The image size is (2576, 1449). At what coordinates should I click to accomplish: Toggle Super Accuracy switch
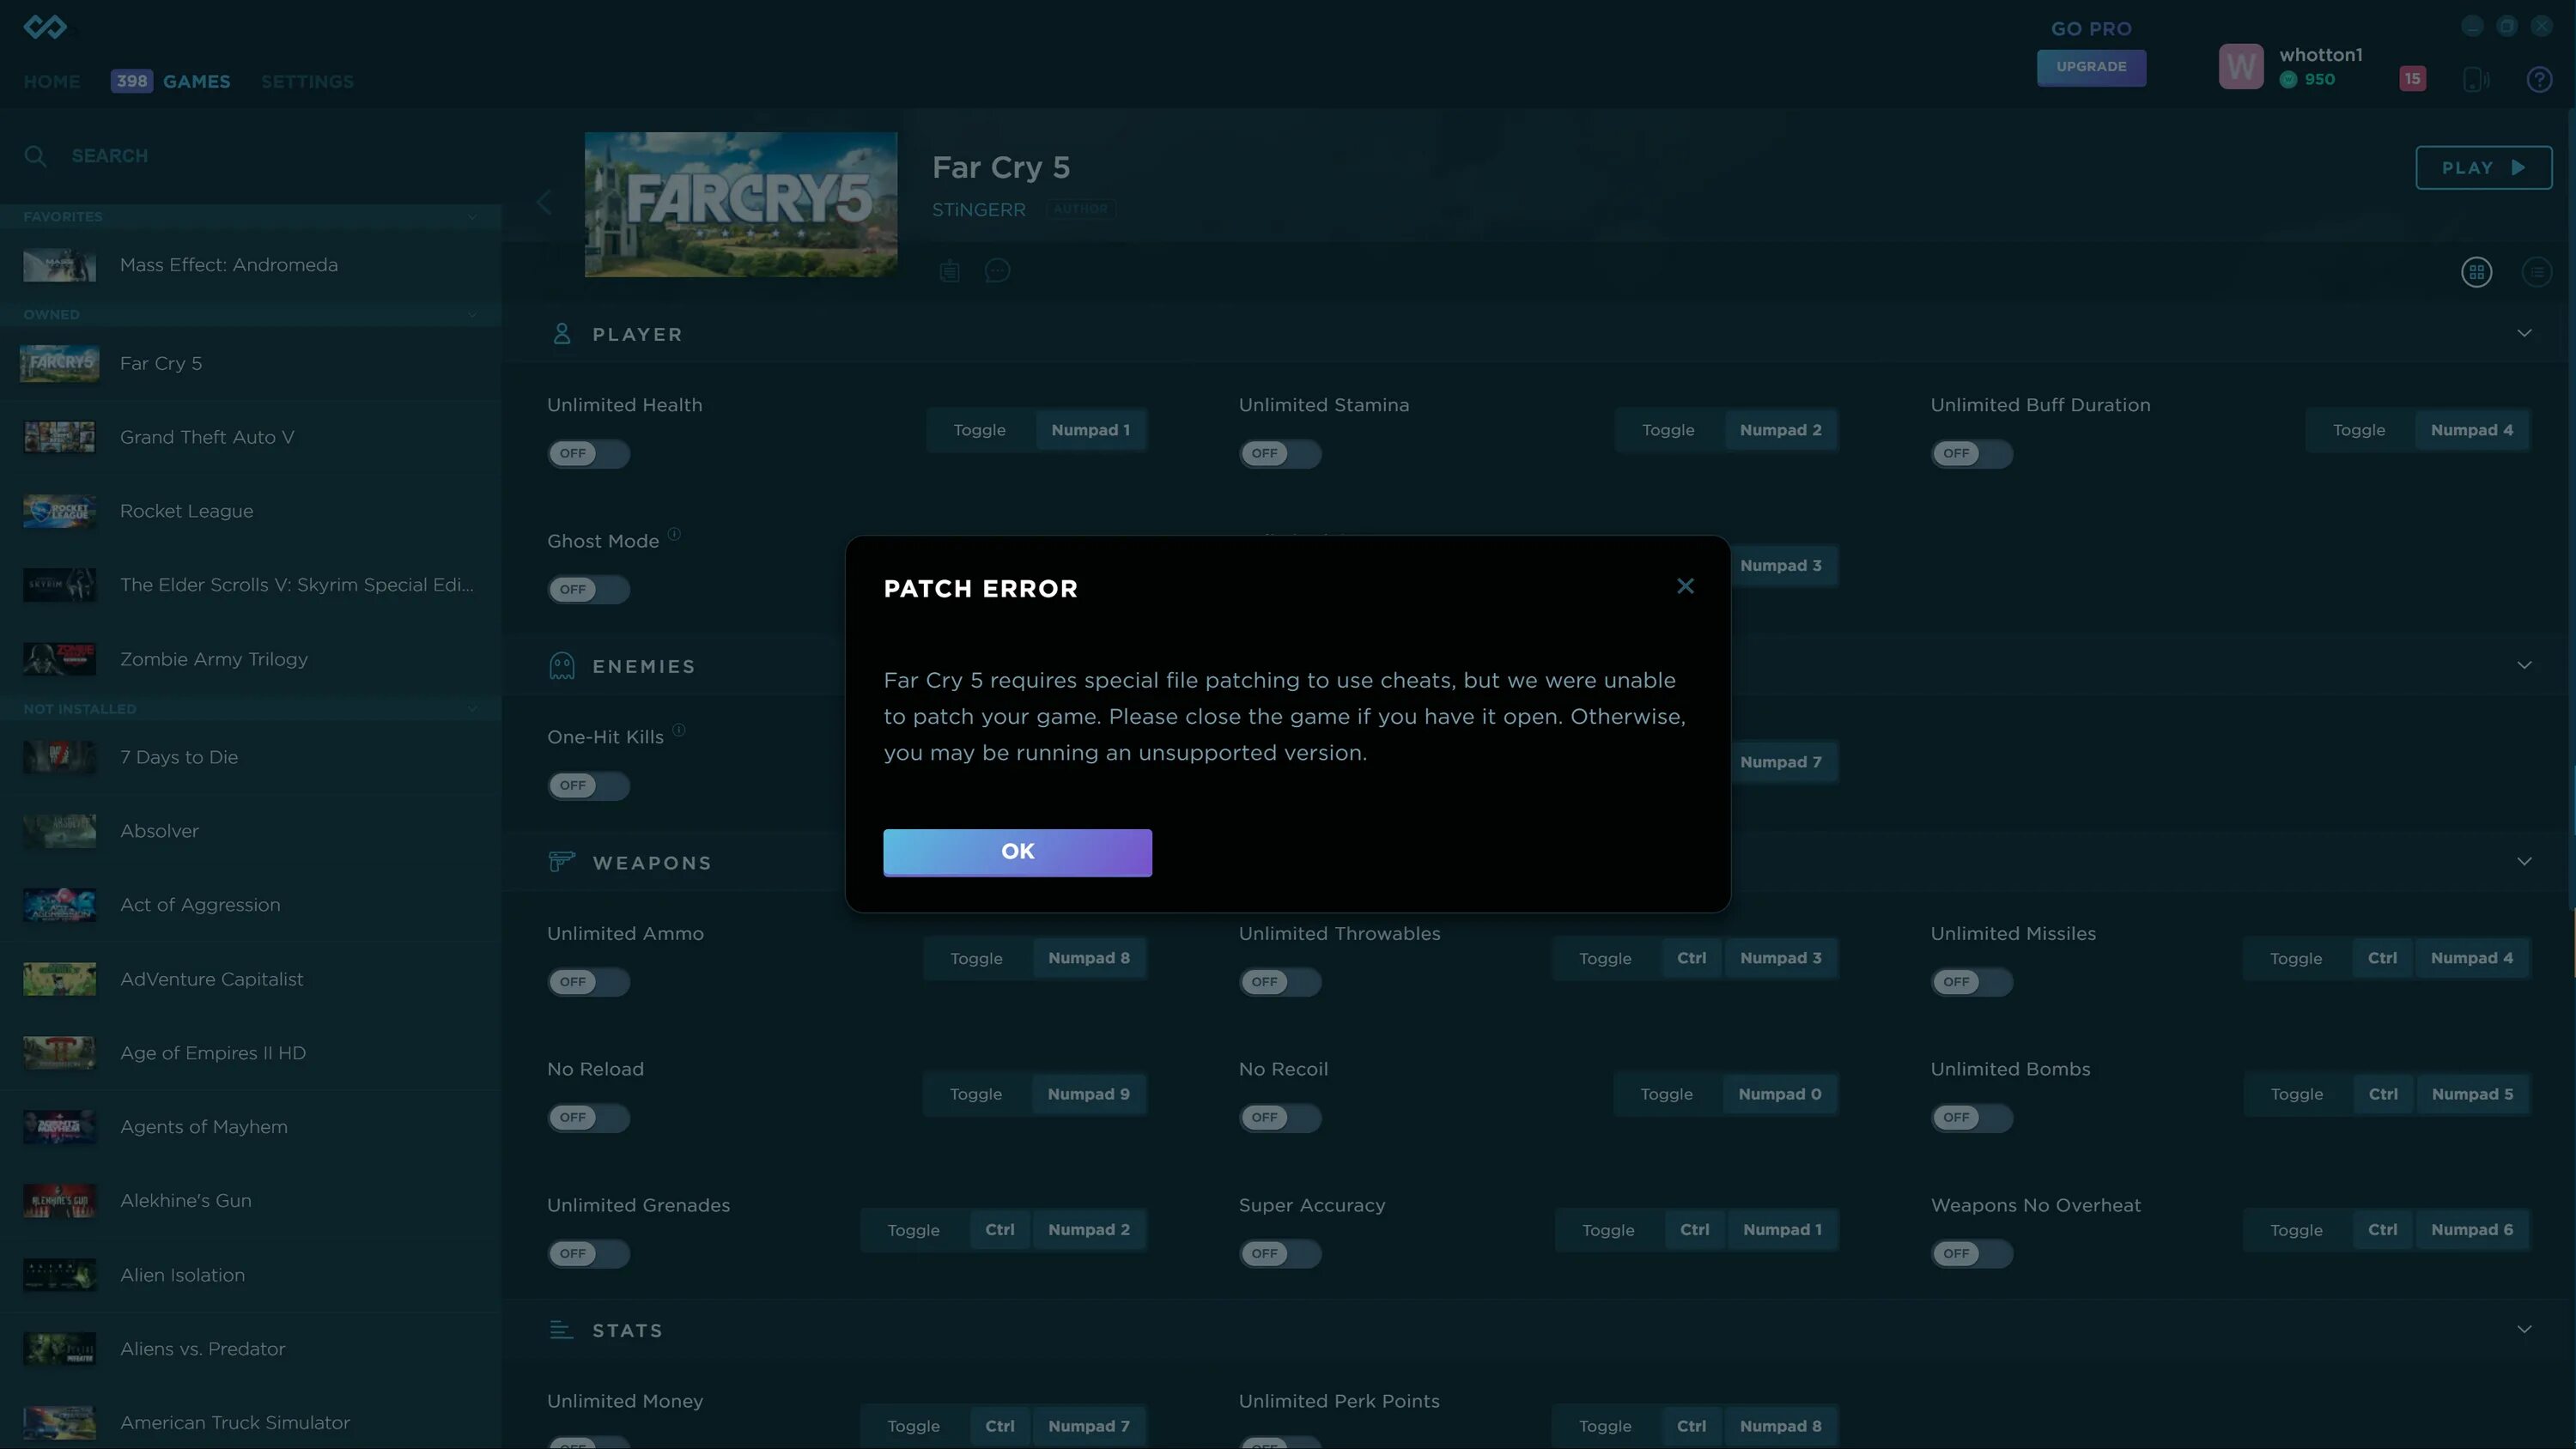[x=1280, y=1254]
